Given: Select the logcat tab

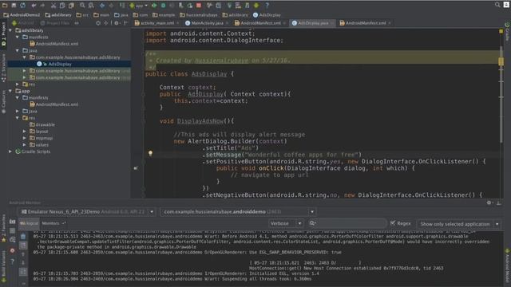Looking at the screenshot, I should click(x=29, y=223).
